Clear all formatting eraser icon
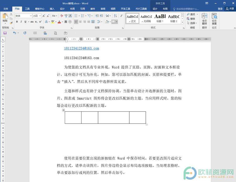Screen dimensions: 236x182 pos(62,16)
